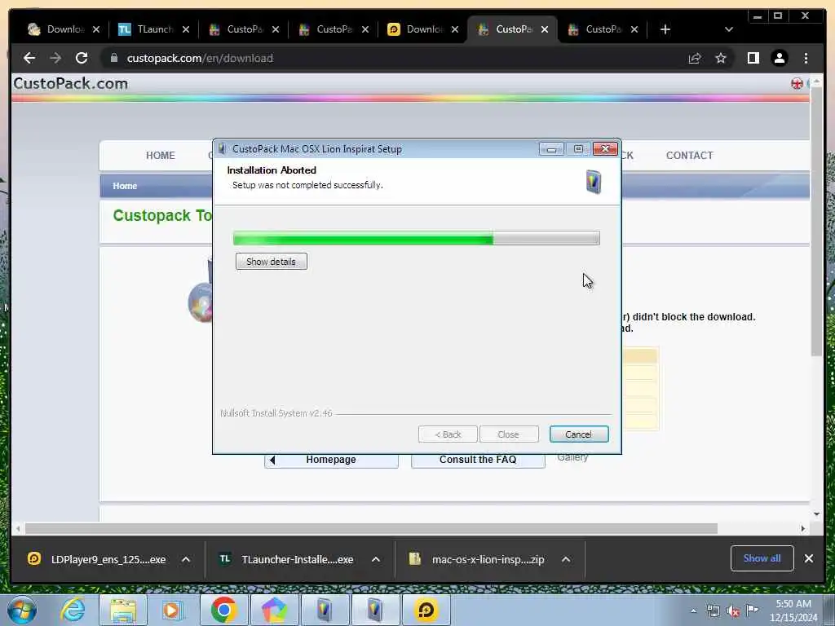Close the downloads bar
Image resolution: width=835 pixels, height=626 pixels.
click(808, 558)
